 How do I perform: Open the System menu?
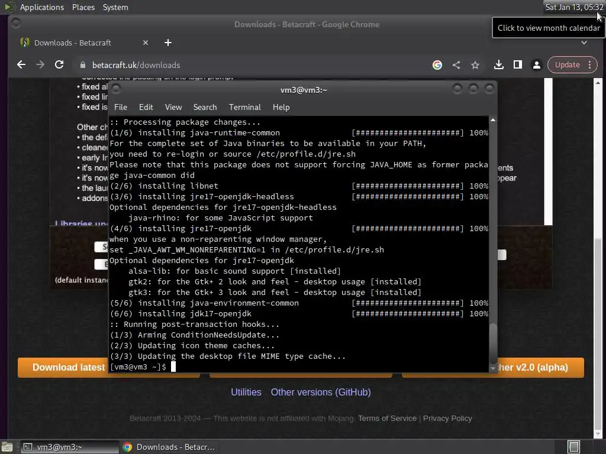click(x=115, y=7)
